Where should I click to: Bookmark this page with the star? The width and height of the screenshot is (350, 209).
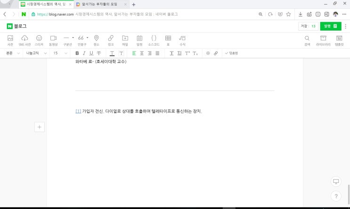(289, 14)
